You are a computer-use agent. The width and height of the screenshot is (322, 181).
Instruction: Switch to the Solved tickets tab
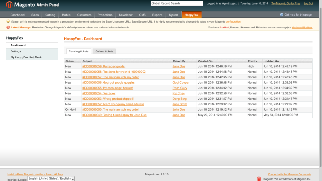[104, 51]
